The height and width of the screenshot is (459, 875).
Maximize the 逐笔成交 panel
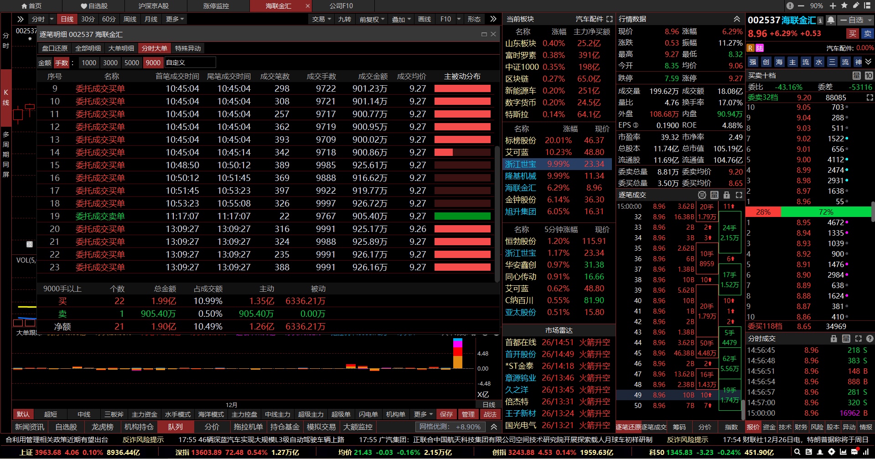point(739,195)
